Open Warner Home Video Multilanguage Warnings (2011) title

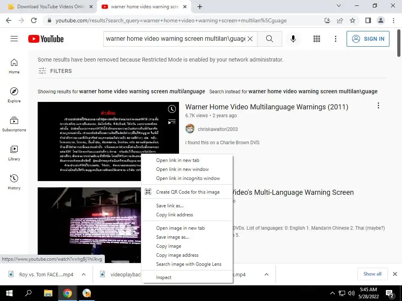(x=267, y=107)
